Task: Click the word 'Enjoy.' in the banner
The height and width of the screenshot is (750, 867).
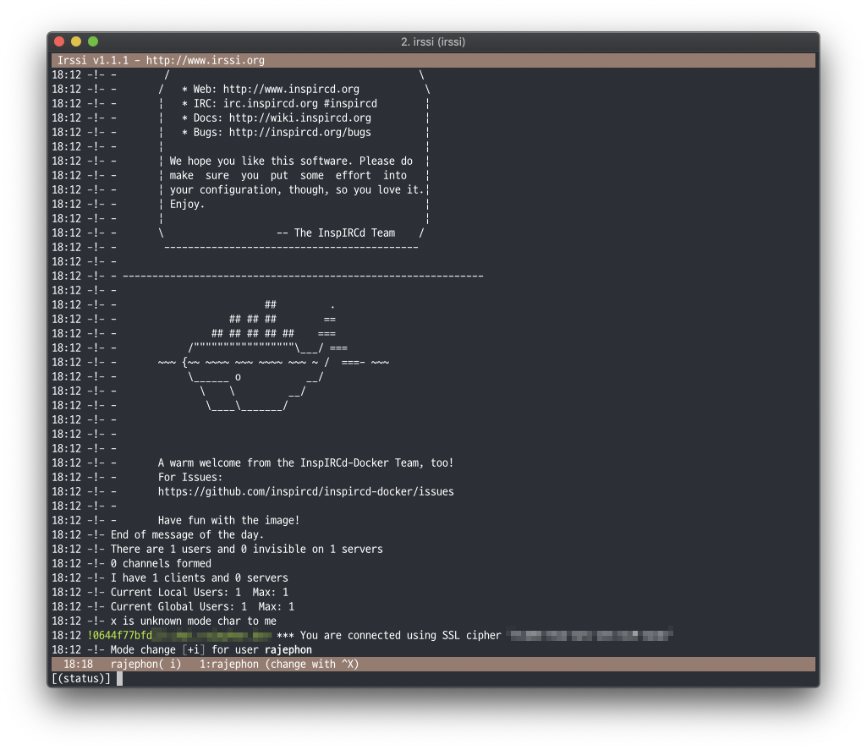Action: [x=187, y=204]
